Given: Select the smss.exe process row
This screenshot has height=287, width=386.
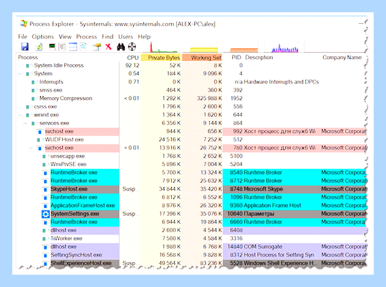Looking at the screenshot, I should point(191,90).
